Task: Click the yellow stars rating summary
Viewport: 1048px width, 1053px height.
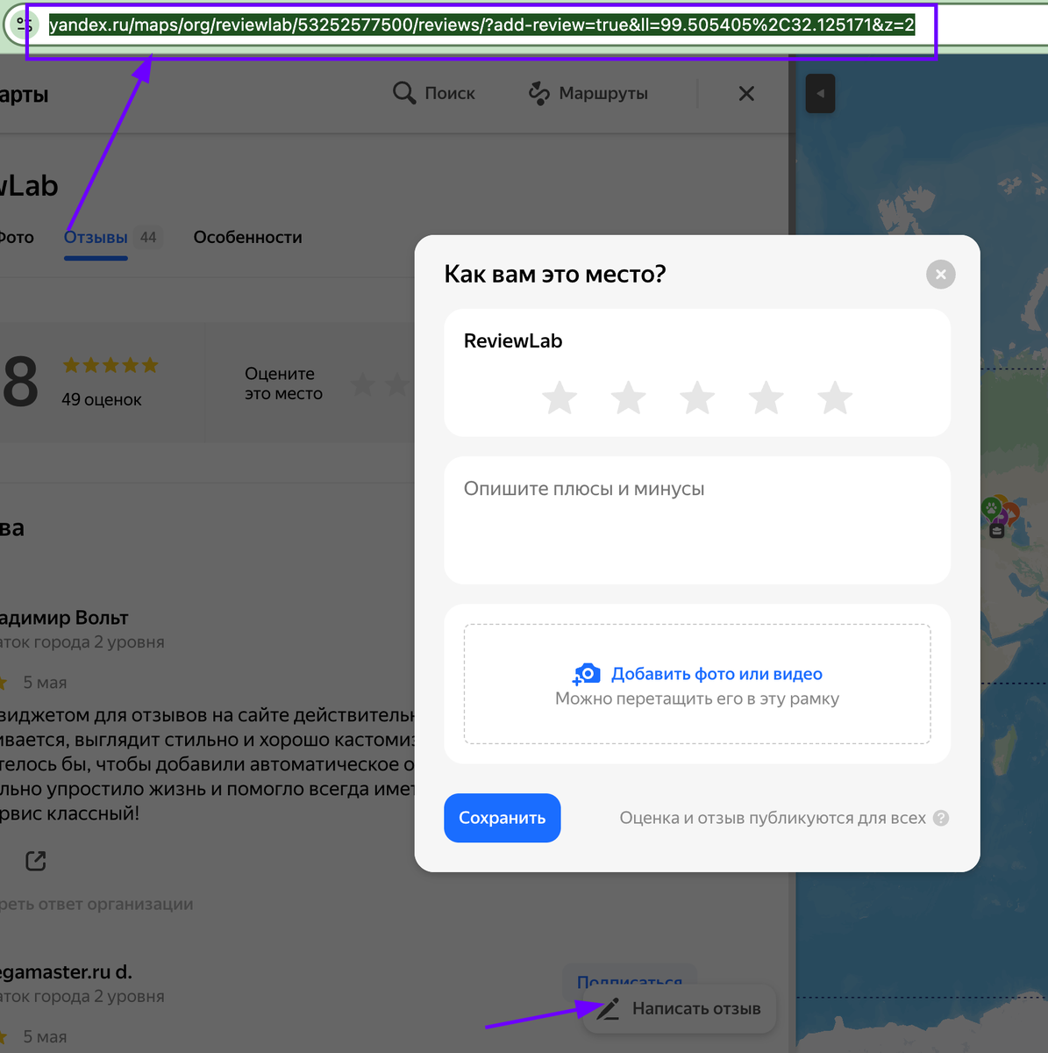Action: pyautogui.click(x=111, y=365)
